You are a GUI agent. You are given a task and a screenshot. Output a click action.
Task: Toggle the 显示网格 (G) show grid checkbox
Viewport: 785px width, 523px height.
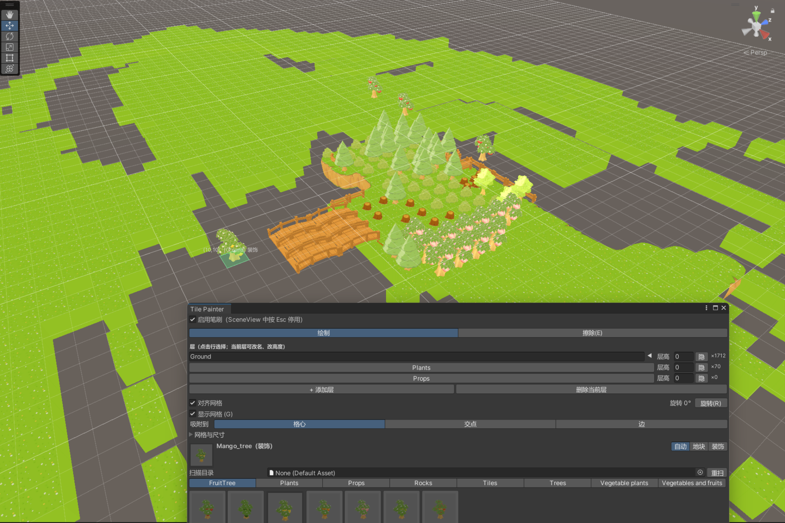click(193, 414)
